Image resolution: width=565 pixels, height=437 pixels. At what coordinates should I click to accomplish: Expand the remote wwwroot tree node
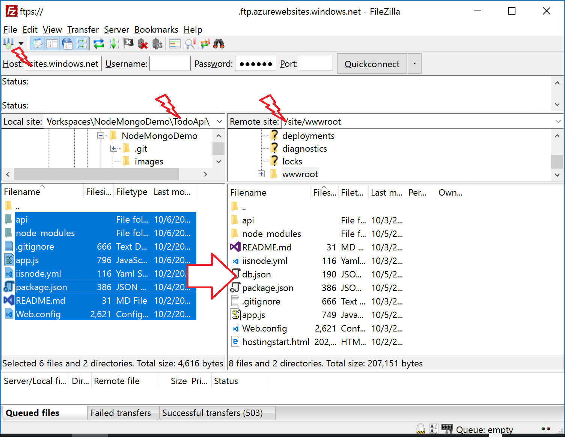[x=261, y=174]
